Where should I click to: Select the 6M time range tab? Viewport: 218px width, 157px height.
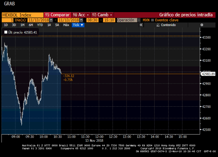pyautogui.click(x=31, y=25)
